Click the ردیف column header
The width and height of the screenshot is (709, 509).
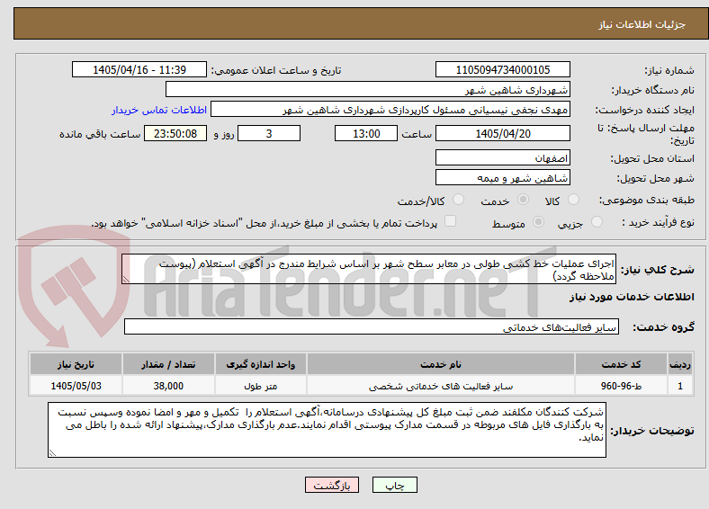click(x=680, y=364)
